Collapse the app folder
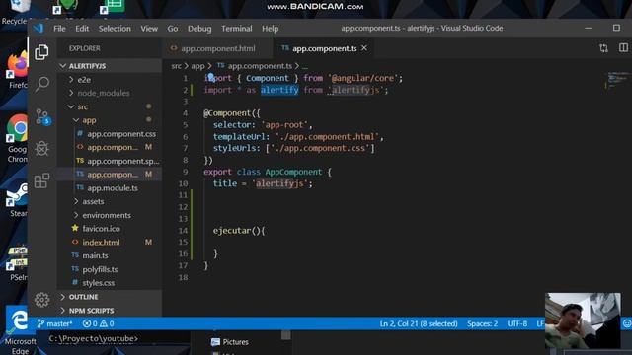The image size is (632, 355). point(110,120)
